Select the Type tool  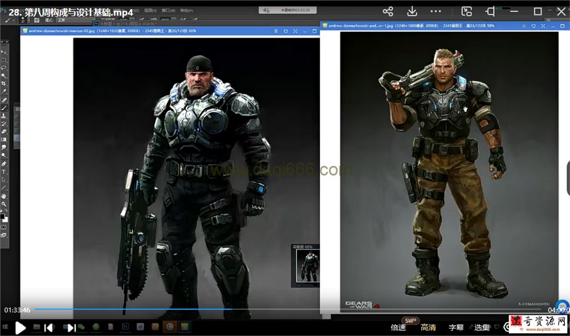pos(5,172)
